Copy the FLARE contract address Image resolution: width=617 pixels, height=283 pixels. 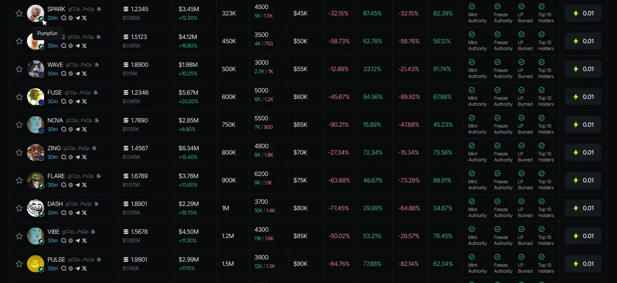[x=99, y=176]
